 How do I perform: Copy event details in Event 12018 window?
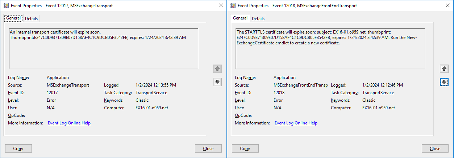245,148
